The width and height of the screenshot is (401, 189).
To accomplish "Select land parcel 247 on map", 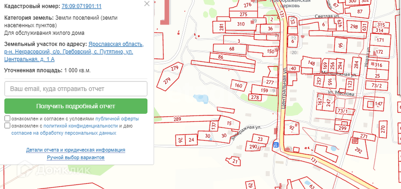I will coord(328,103).
